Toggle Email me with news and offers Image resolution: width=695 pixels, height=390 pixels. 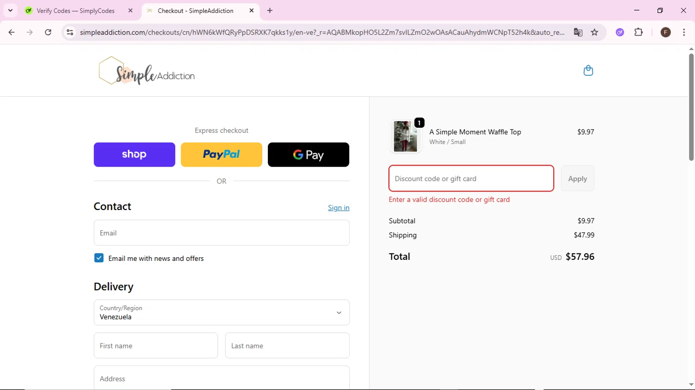[x=99, y=258]
